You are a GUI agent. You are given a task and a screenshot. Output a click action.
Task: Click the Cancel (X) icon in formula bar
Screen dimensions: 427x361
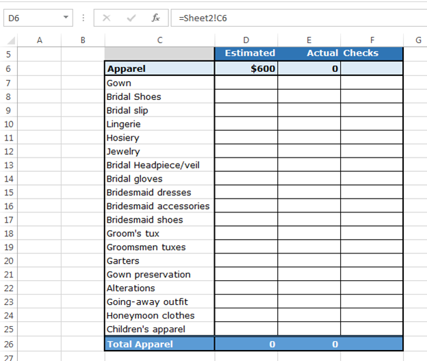(107, 18)
